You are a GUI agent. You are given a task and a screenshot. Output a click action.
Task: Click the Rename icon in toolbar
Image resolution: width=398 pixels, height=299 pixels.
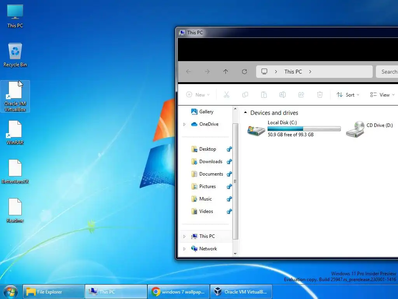click(x=283, y=95)
